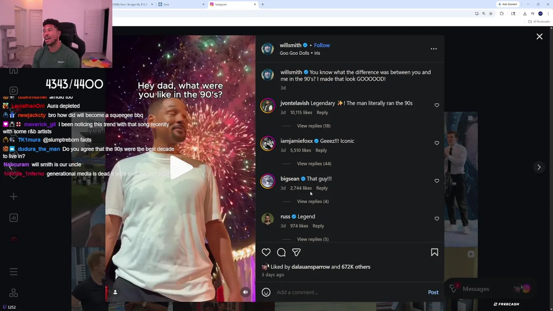
Task: Expand View replies (4)
Action: (313, 201)
